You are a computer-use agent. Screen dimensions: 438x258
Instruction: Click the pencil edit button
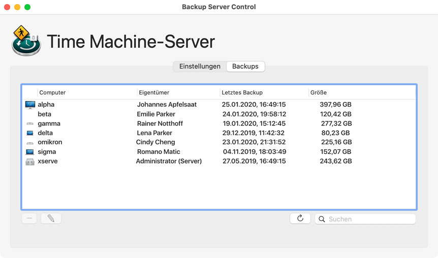[51, 218]
